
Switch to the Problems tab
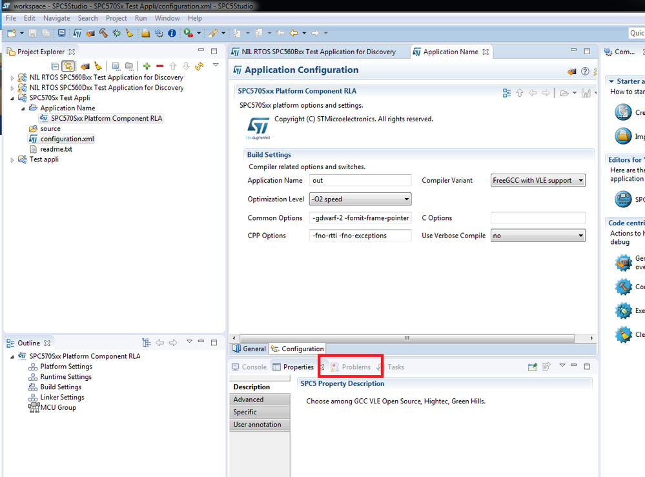(x=351, y=367)
